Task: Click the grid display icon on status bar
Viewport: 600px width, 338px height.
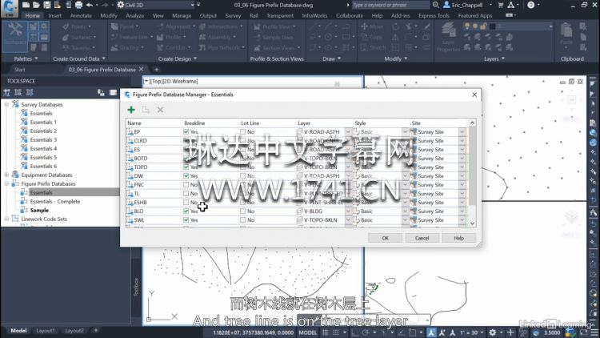Action: [325, 332]
